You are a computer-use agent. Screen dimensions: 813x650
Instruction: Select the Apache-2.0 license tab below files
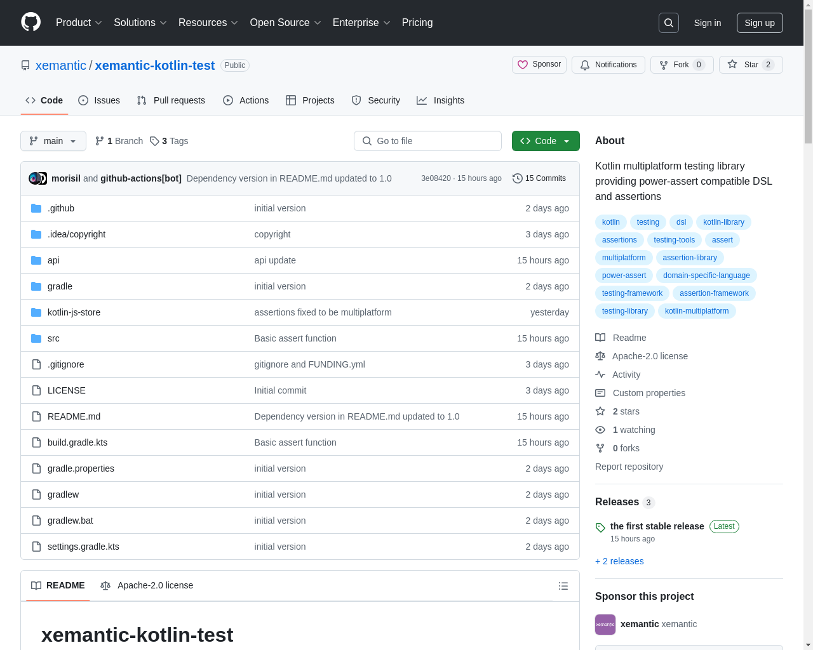coord(147,585)
